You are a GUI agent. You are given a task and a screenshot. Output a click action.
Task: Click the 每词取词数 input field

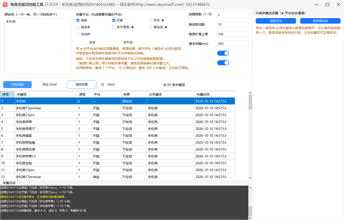232,24
